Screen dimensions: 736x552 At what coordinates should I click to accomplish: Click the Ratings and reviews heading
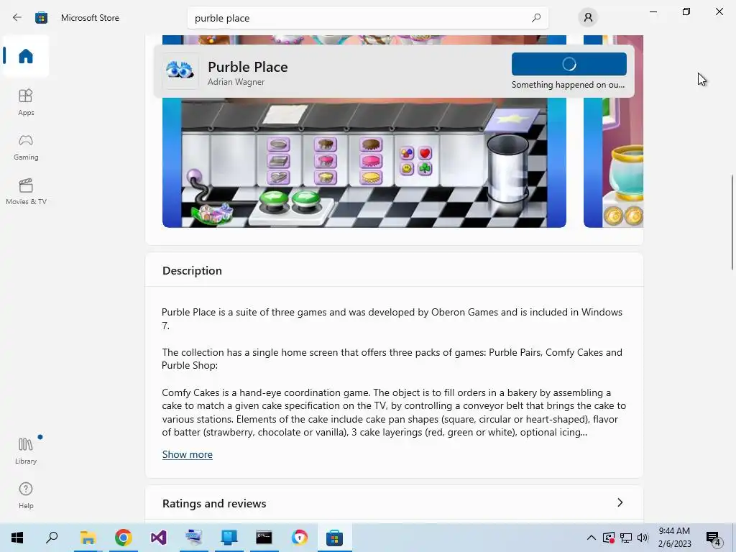tap(214, 503)
